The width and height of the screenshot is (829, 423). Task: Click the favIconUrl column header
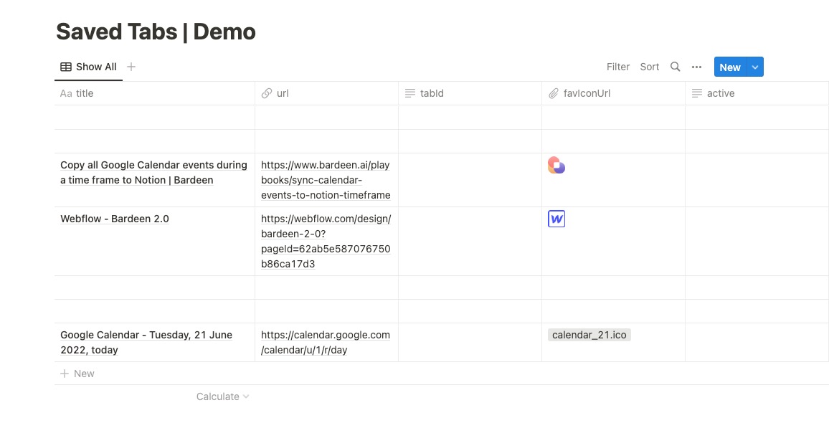pos(613,93)
